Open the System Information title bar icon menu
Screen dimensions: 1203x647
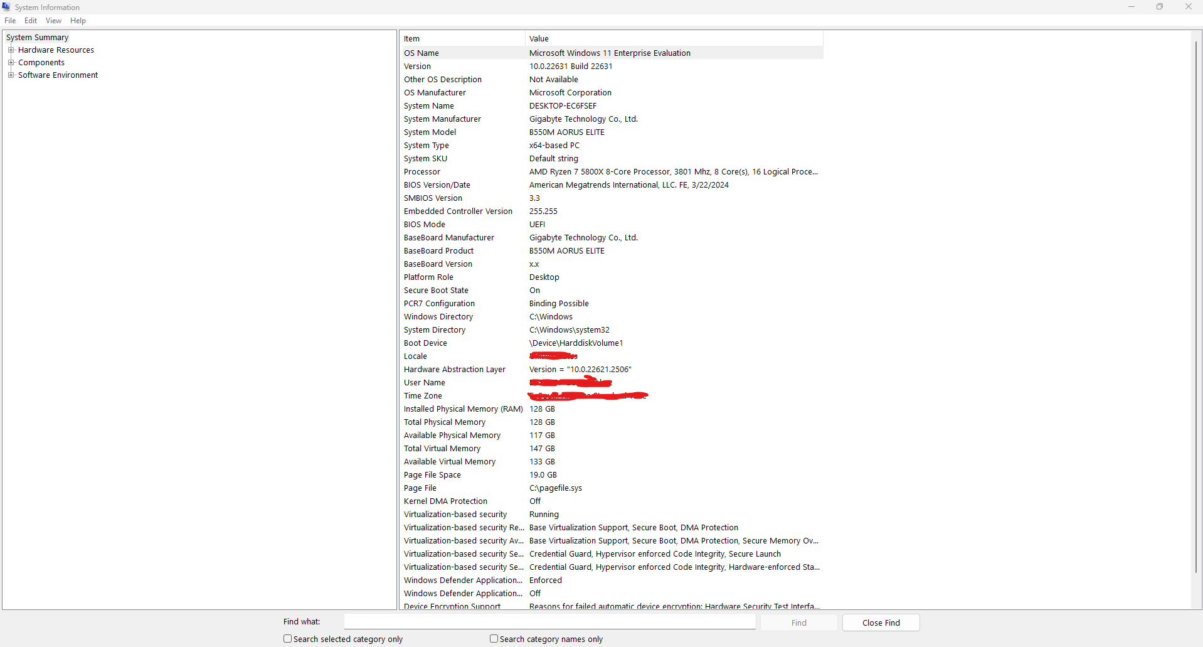click(6, 7)
